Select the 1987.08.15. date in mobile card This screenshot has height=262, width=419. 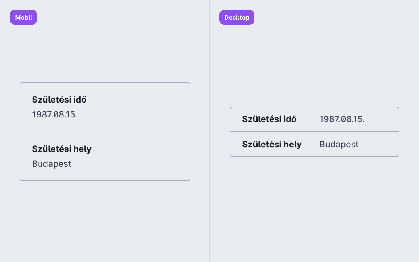(x=55, y=114)
